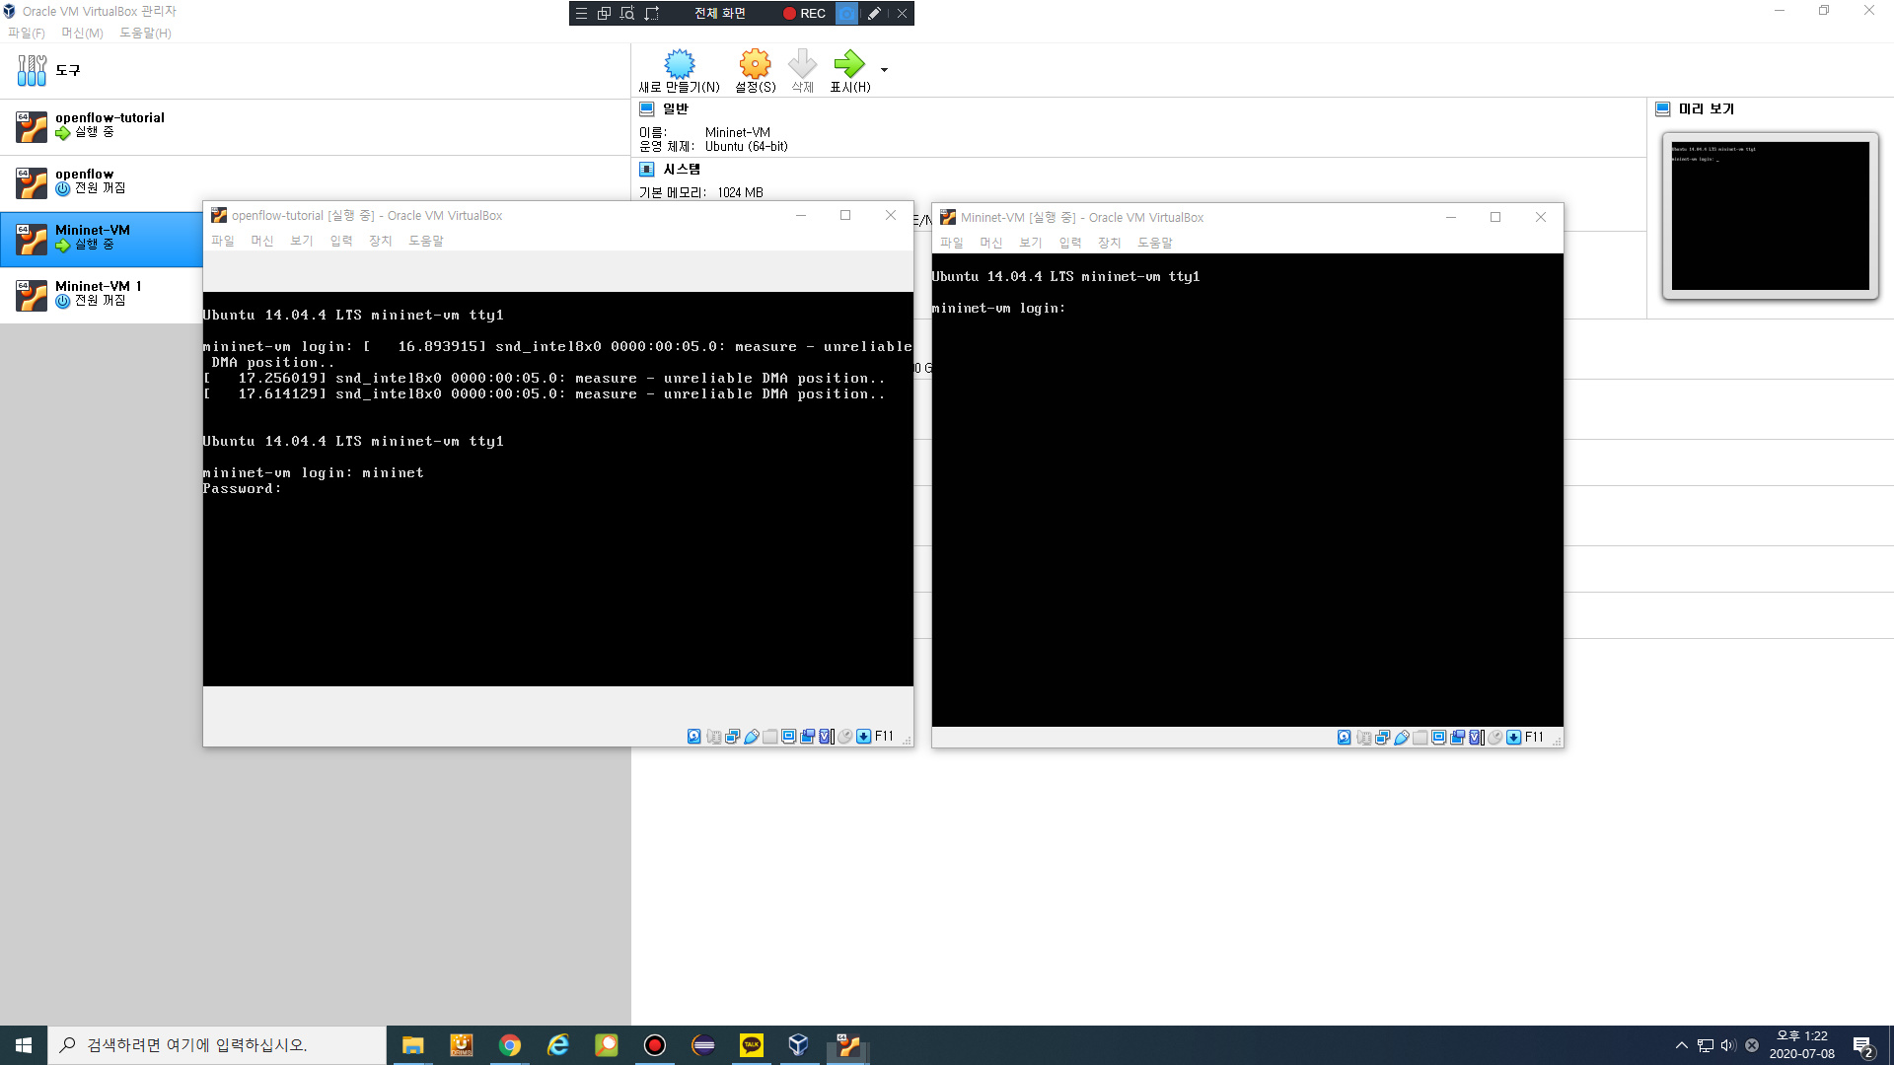1894x1065 pixels.
Task: Open File Explorer from the taskbar
Action: pos(412,1045)
